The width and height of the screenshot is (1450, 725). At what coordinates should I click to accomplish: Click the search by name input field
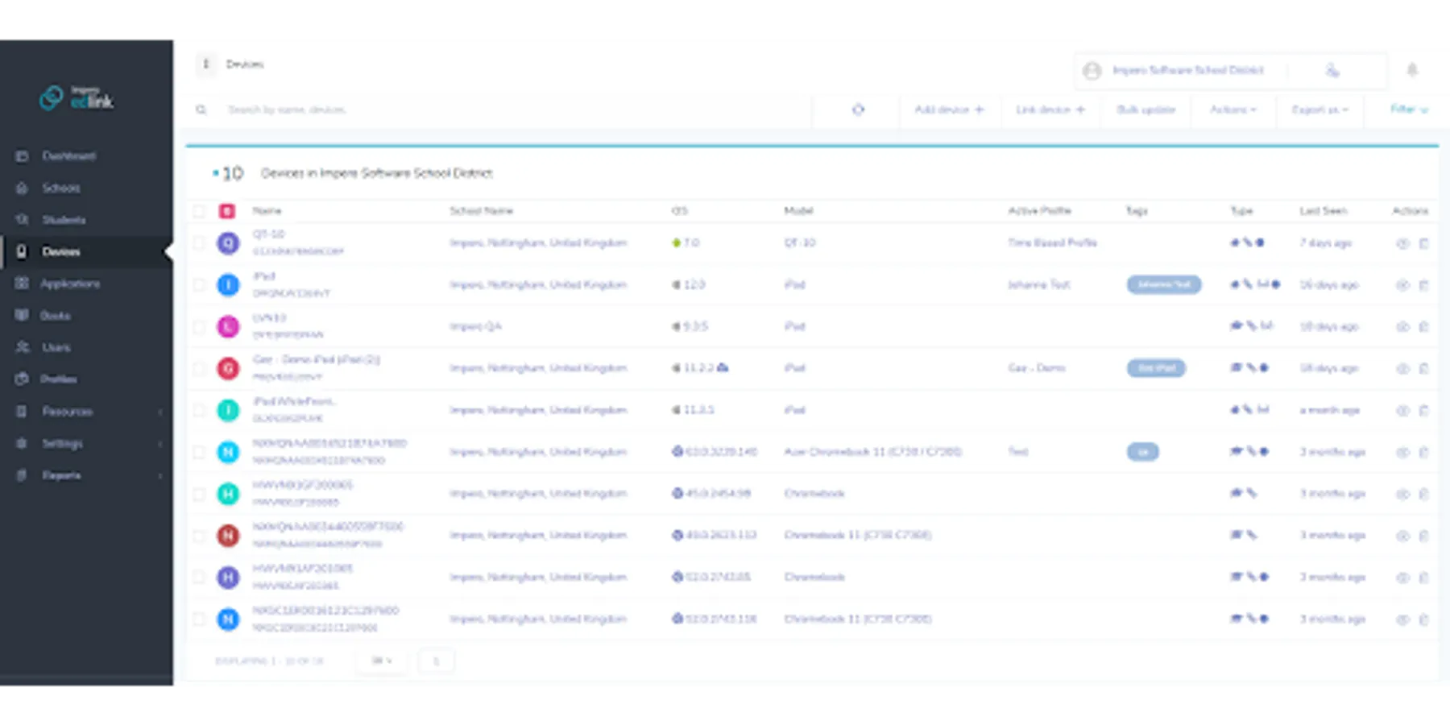pos(516,110)
